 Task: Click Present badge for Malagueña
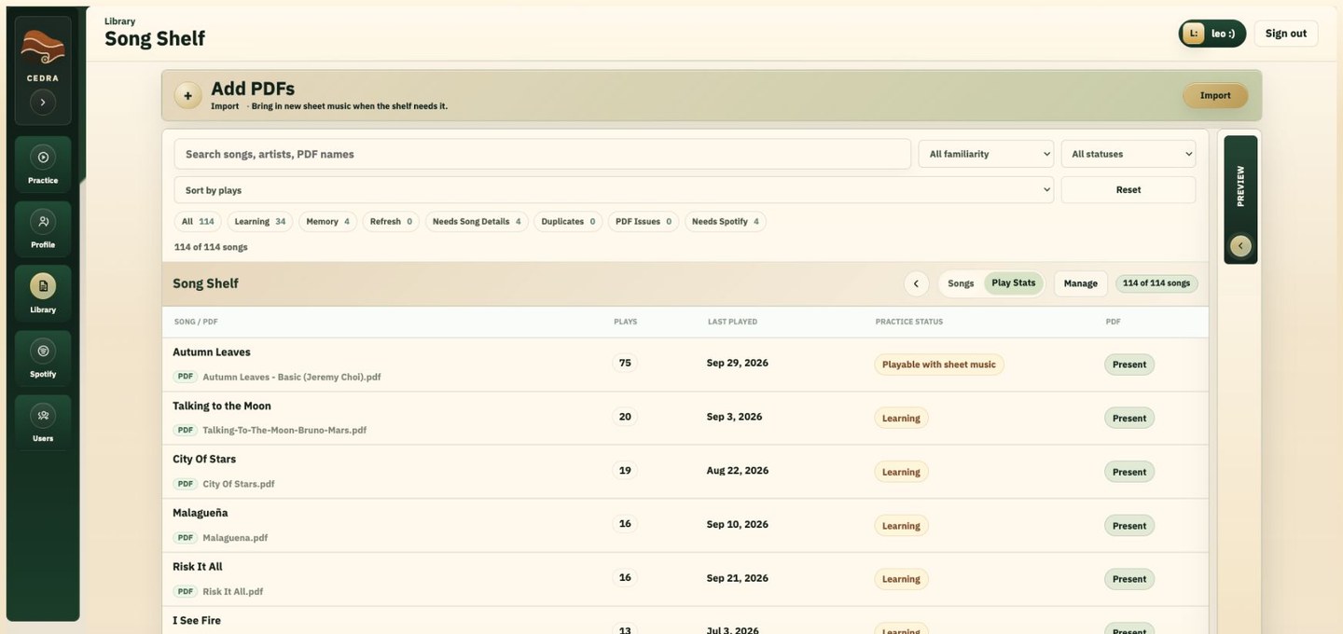click(x=1129, y=526)
